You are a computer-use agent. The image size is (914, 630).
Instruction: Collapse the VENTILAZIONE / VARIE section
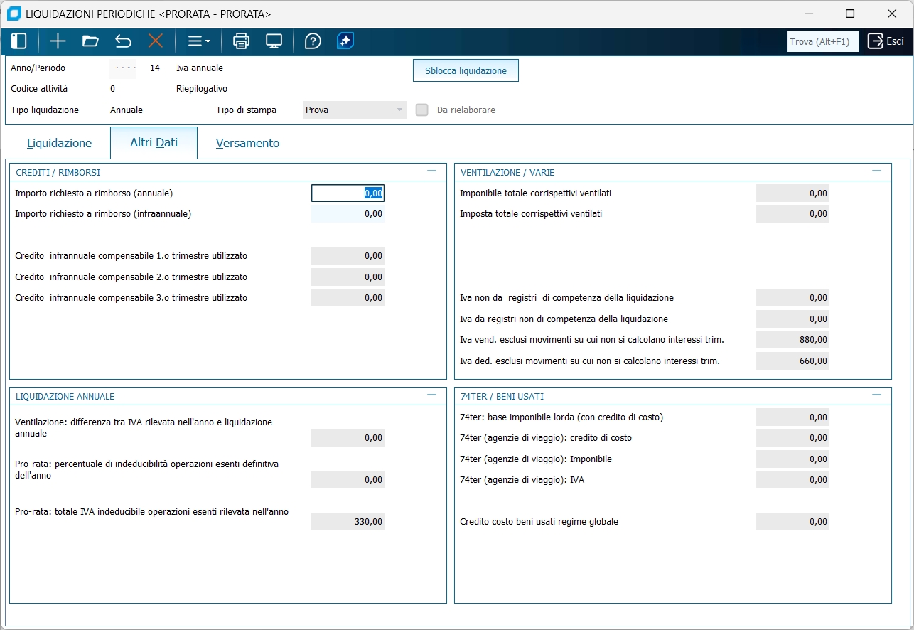[x=876, y=171]
